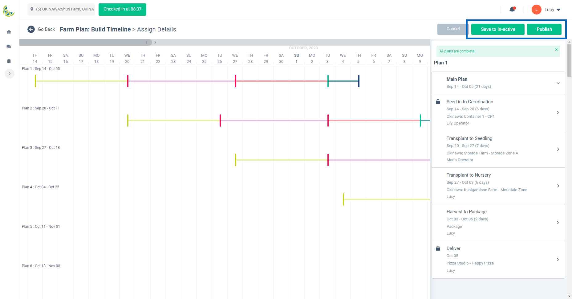Screen dimensions: 572x299
Task: Click the Okinawa: Container 1 - CP1 text
Action: tap(470, 117)
